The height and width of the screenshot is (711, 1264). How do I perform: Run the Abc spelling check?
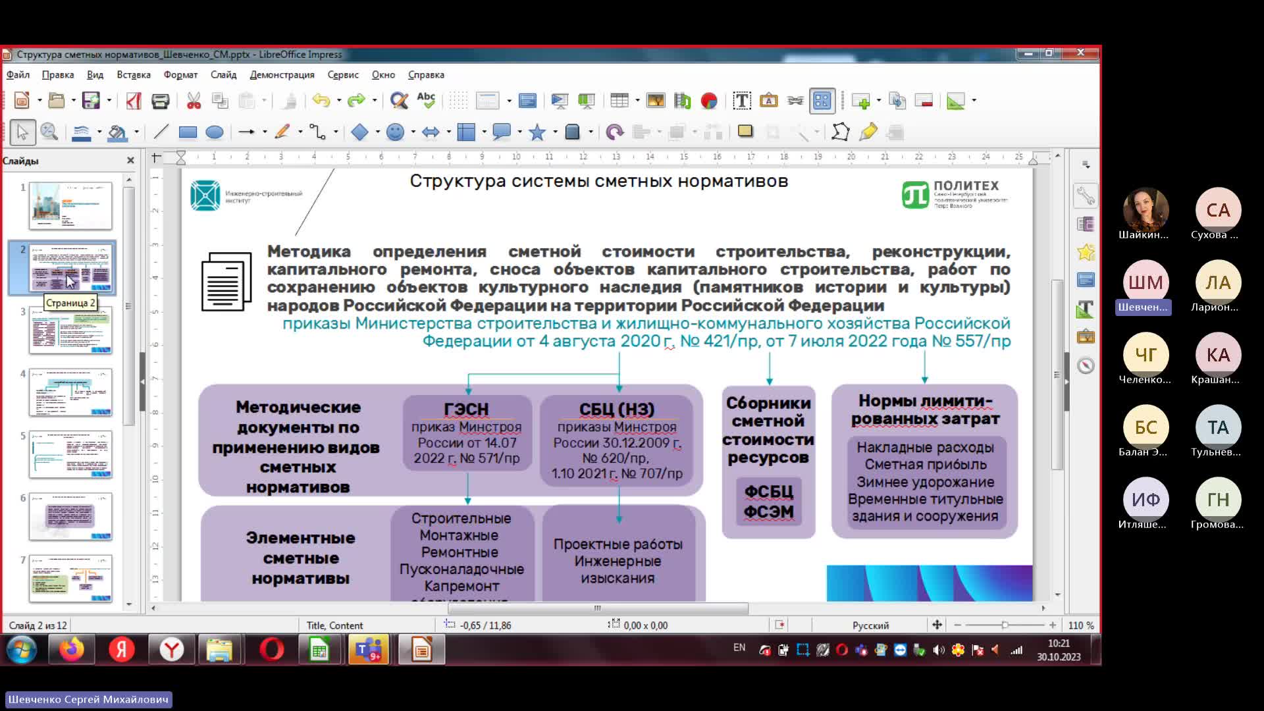click(426, 101)
